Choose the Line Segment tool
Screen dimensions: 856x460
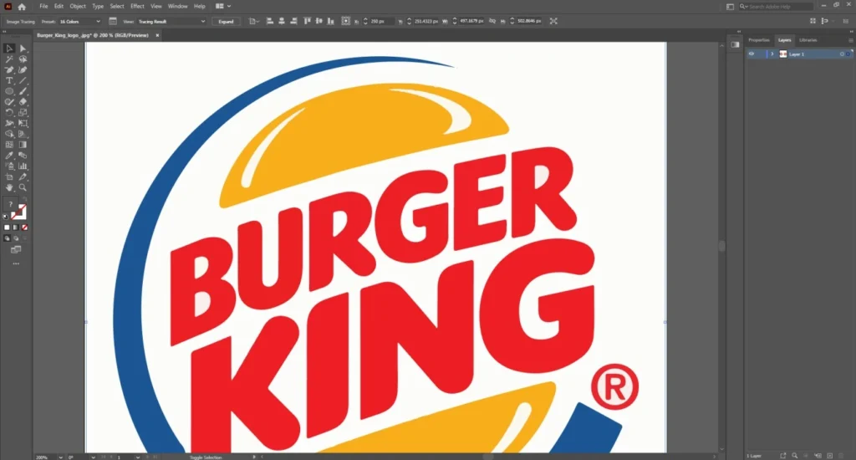[x=23, y=80]
